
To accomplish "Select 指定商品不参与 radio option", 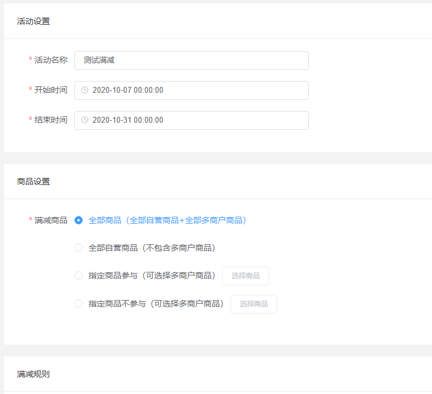I will pos(79,304).
